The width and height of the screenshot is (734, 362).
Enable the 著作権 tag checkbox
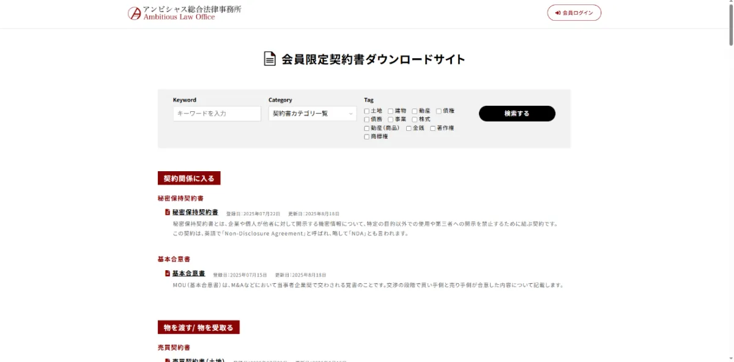[x=432, y=128]
